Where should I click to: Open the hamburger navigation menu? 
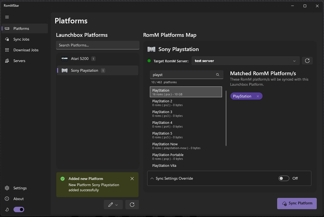[x=7, y=17]
